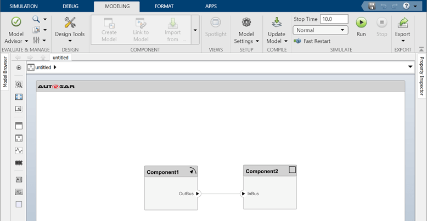Viewport: 427px width, 221px height.
Task: Click the Stop Time input field
Action: 334,19
